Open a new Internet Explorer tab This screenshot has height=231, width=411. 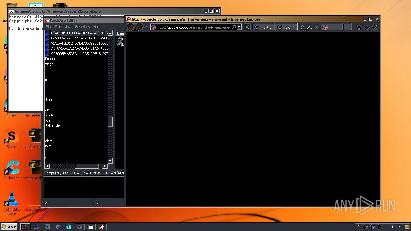pyautogui.click(x=347, y=27)
